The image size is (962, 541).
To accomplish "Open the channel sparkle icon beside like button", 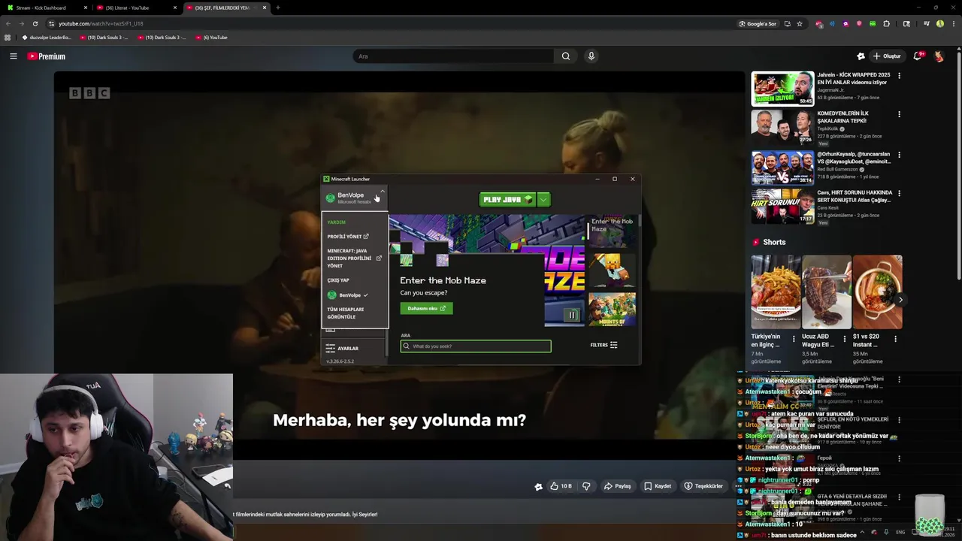I will pyautogui.click(x=538, y=486).
